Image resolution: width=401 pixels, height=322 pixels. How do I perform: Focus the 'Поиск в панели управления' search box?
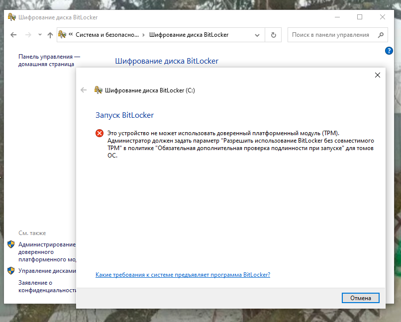(338, 35)
